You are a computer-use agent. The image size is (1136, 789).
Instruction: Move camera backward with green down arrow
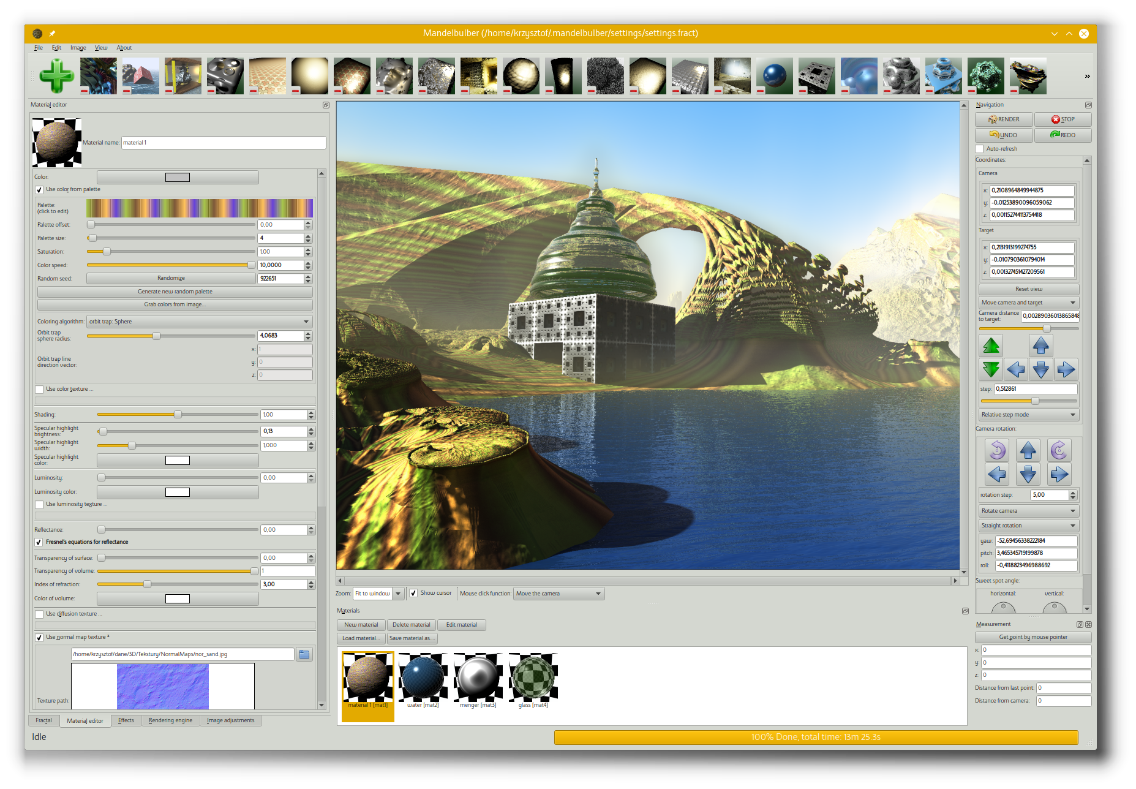coord(991,369)
